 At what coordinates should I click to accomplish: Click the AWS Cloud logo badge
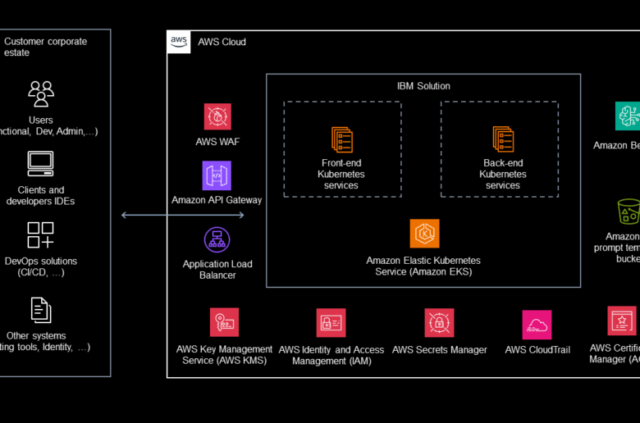pos(179,42)
